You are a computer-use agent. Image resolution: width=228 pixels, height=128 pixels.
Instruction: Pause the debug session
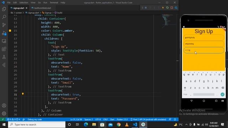[x=146, y=8]
